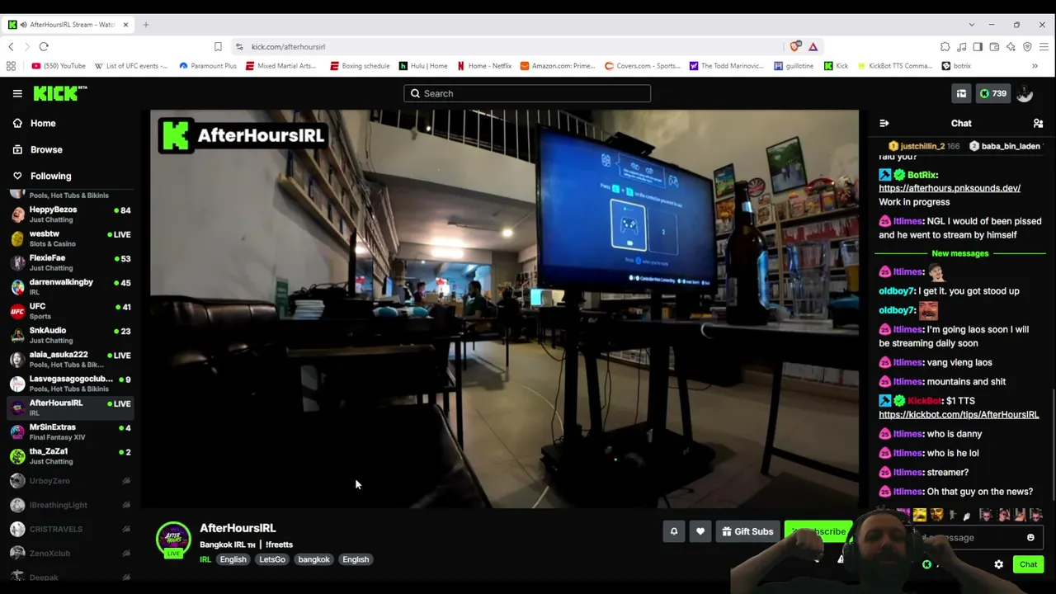
Task: Select the IRL category tag
Action: [205, 559]
